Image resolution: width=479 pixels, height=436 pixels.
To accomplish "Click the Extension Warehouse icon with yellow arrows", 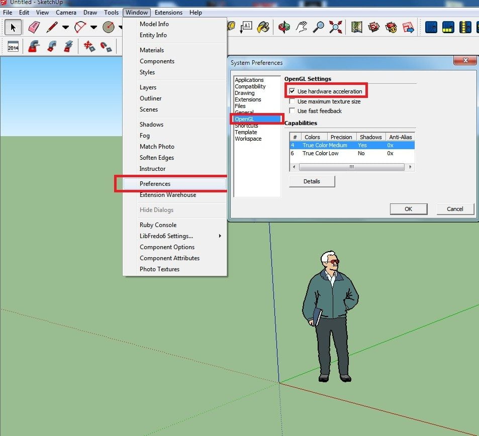I will tap(391, 27).
